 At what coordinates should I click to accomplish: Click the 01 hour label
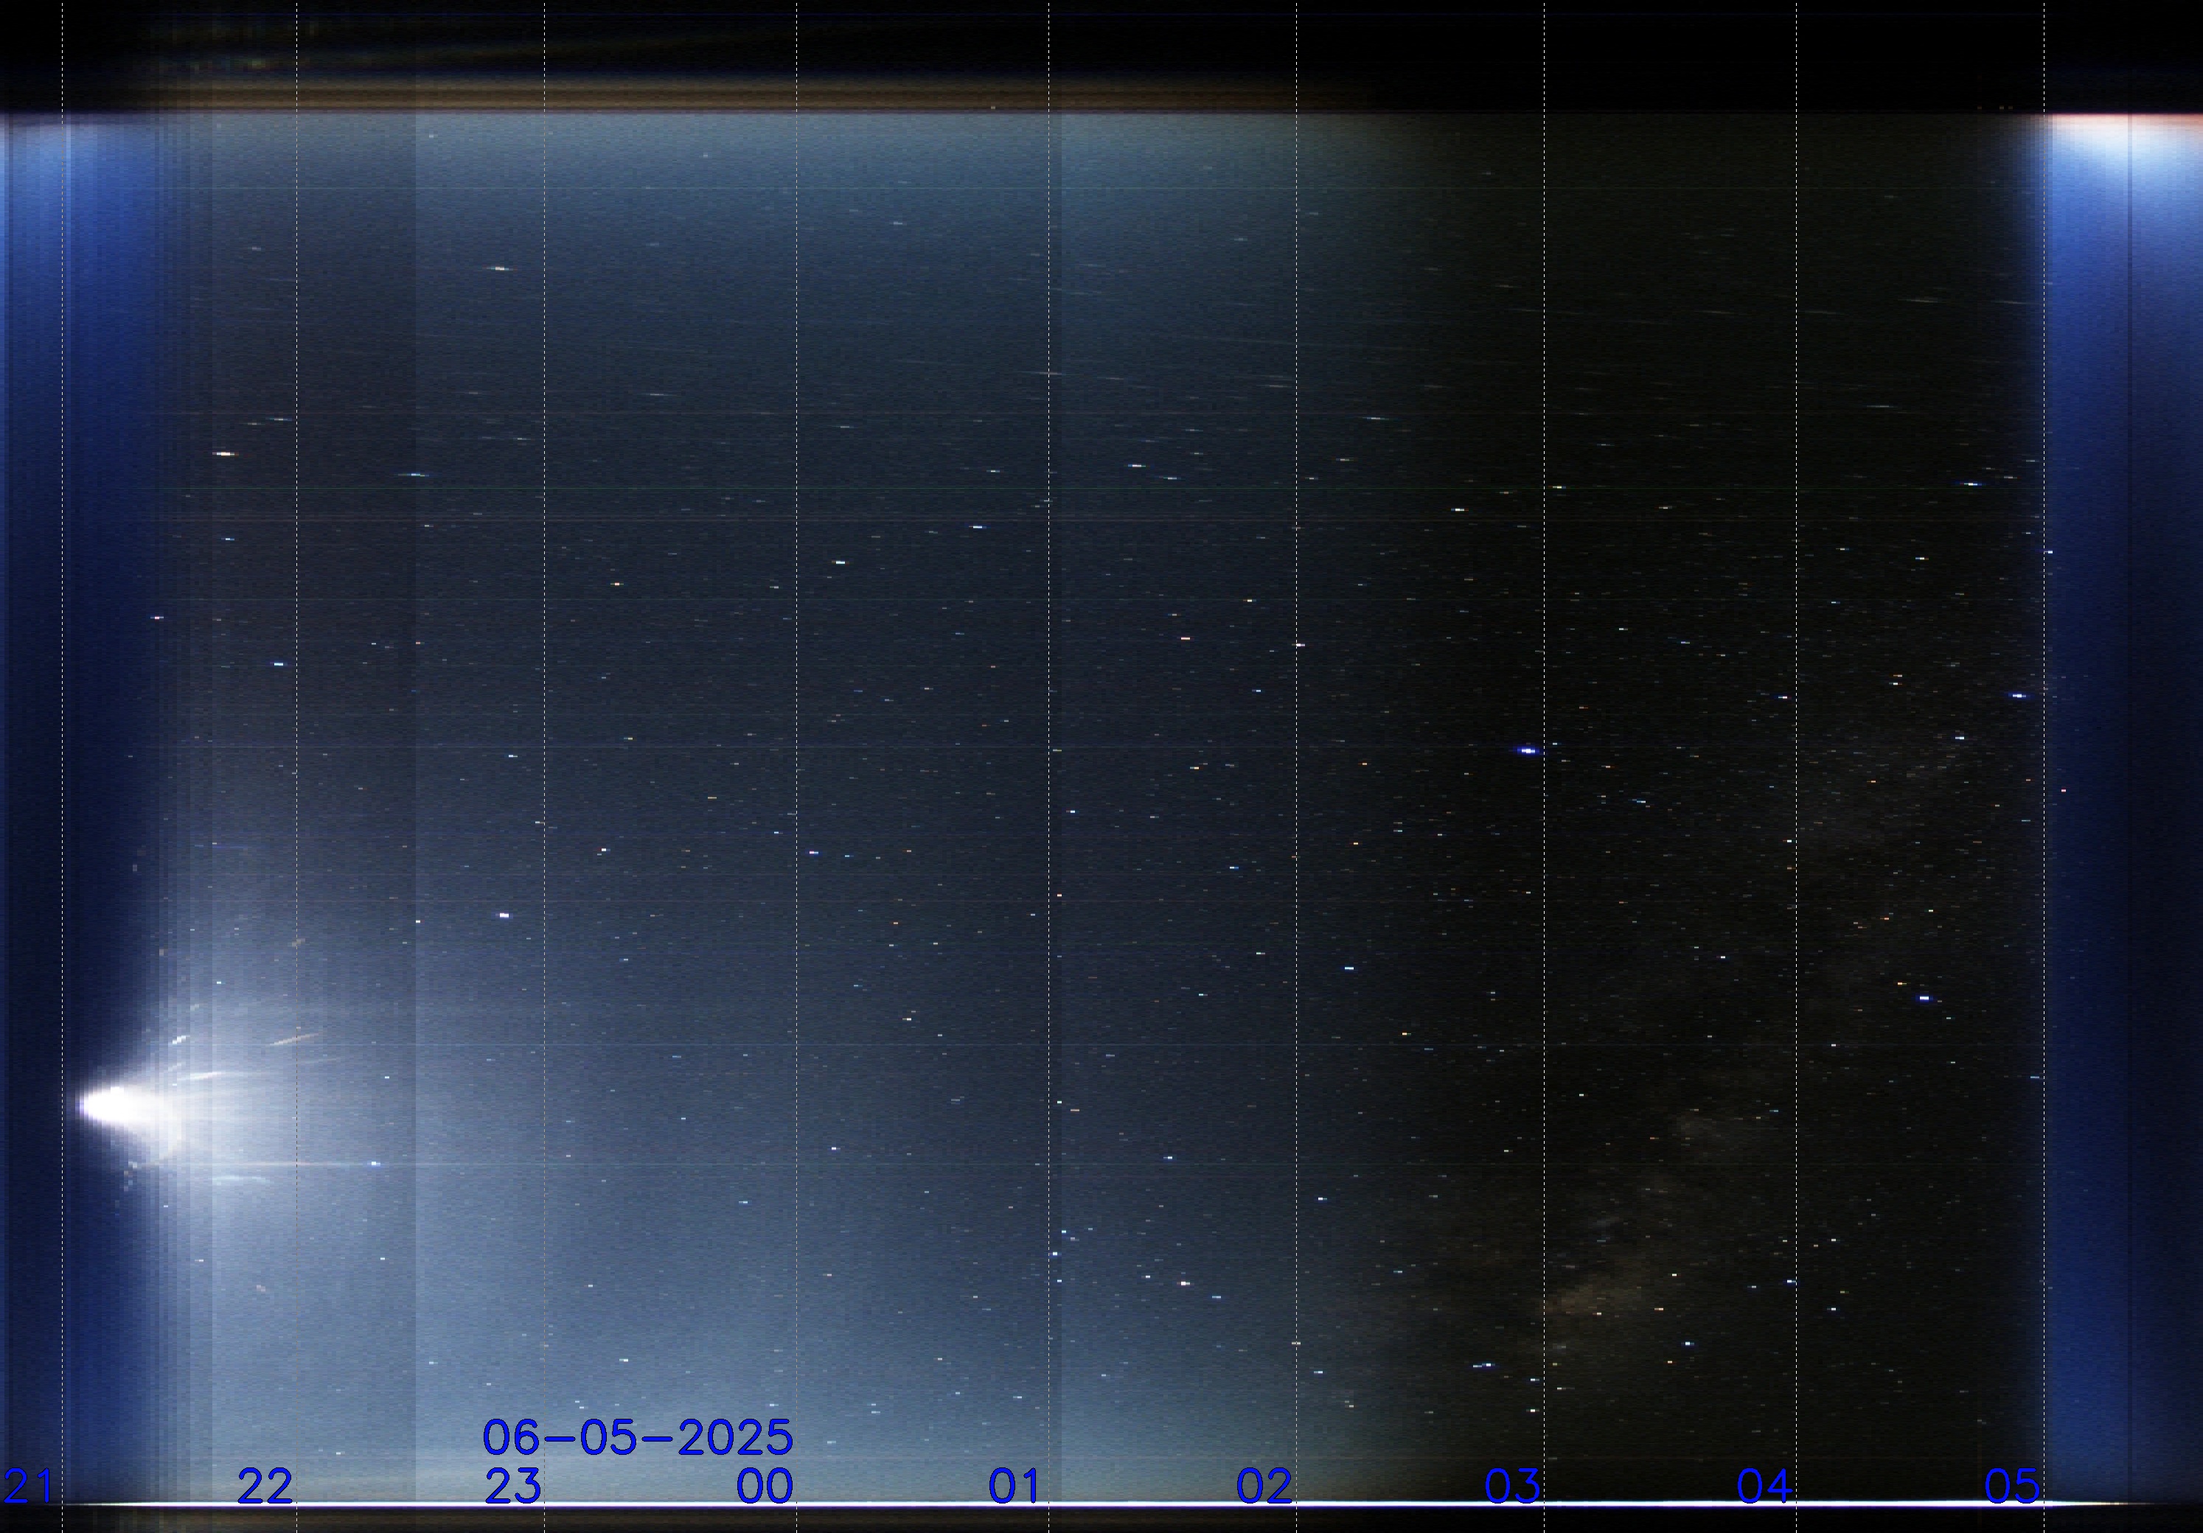click(x=1015, y=1486)
